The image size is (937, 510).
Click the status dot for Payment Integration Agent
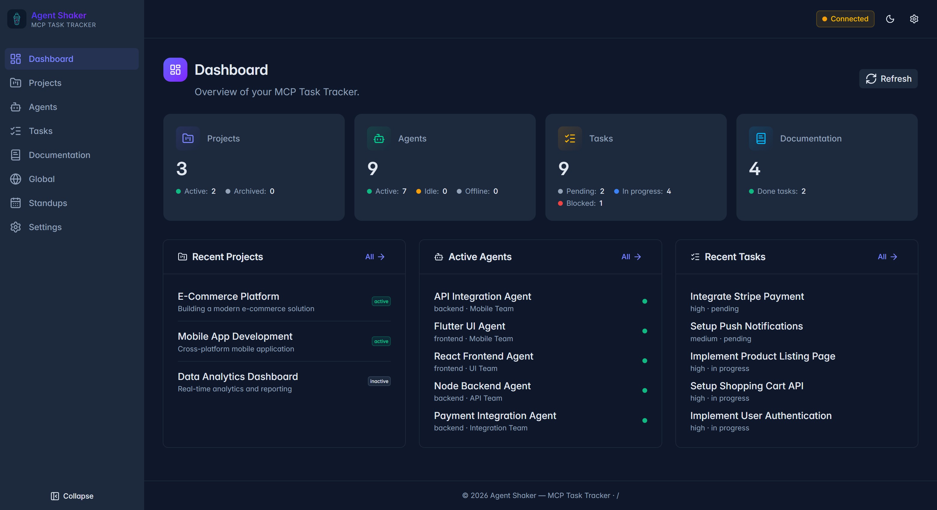click(644, 420)
